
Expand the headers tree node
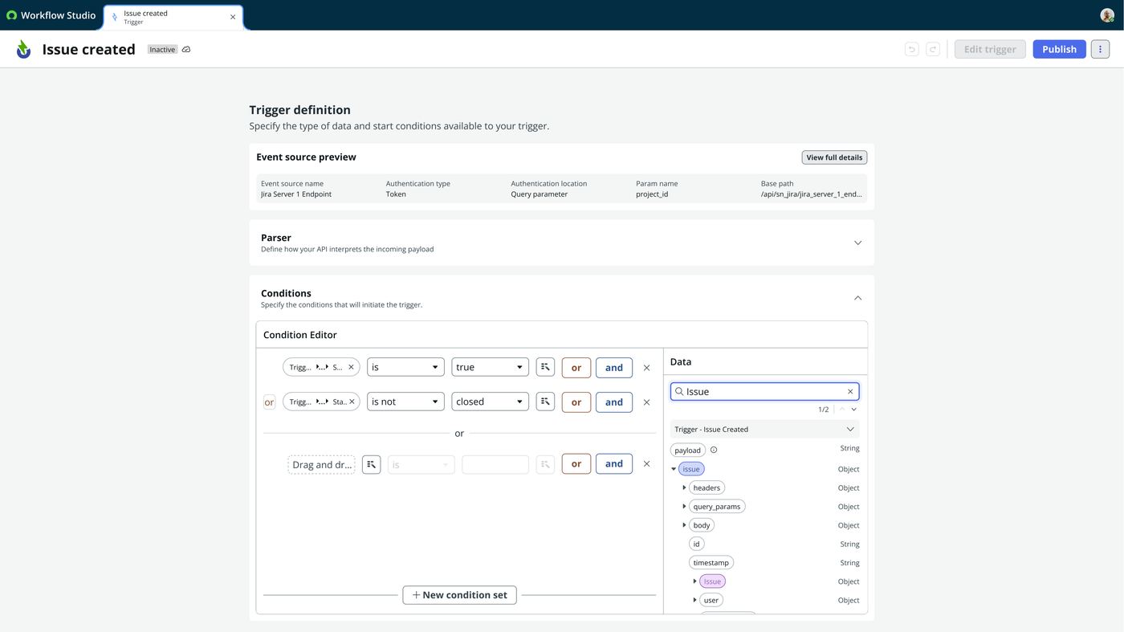click(685, 487)
